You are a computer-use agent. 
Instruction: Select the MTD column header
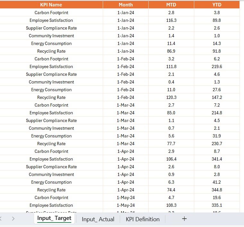pyautogui.click(x=171, y=5)
